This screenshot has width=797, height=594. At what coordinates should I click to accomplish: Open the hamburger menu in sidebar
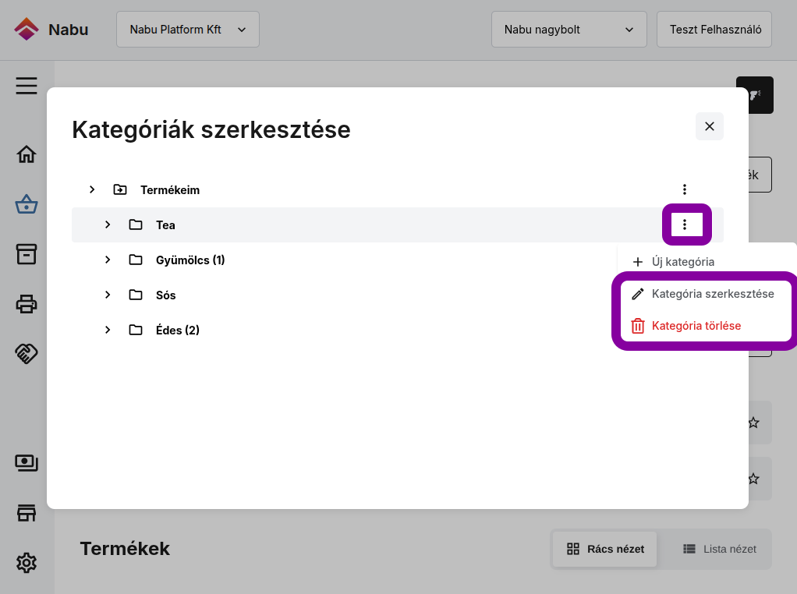(27, 86)
